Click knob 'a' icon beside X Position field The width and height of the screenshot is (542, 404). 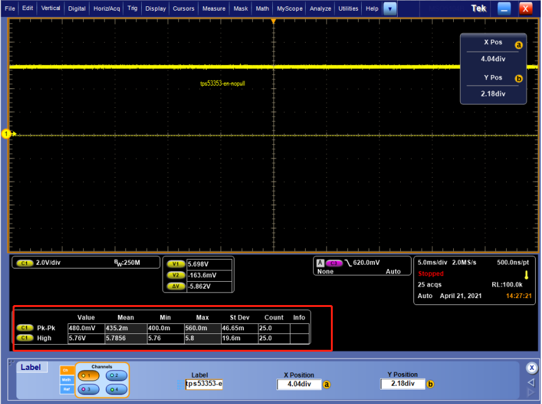326,384
